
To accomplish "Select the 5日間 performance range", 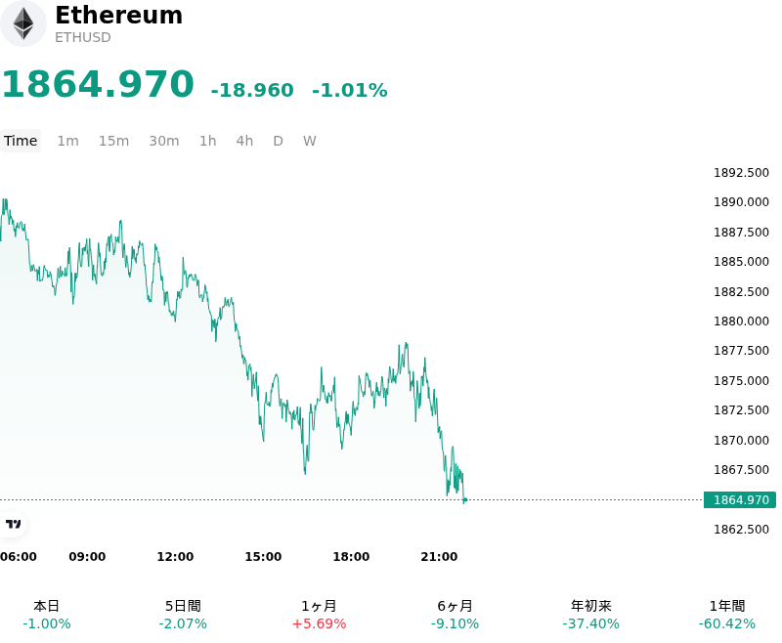I will point(183,615).
